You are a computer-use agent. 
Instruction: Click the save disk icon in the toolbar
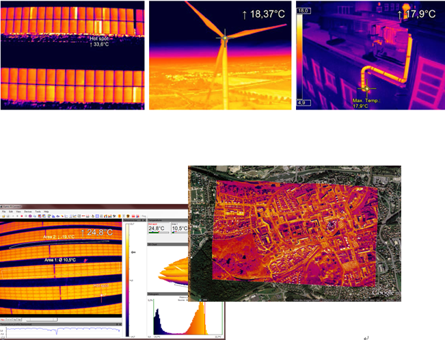point(8,216)
